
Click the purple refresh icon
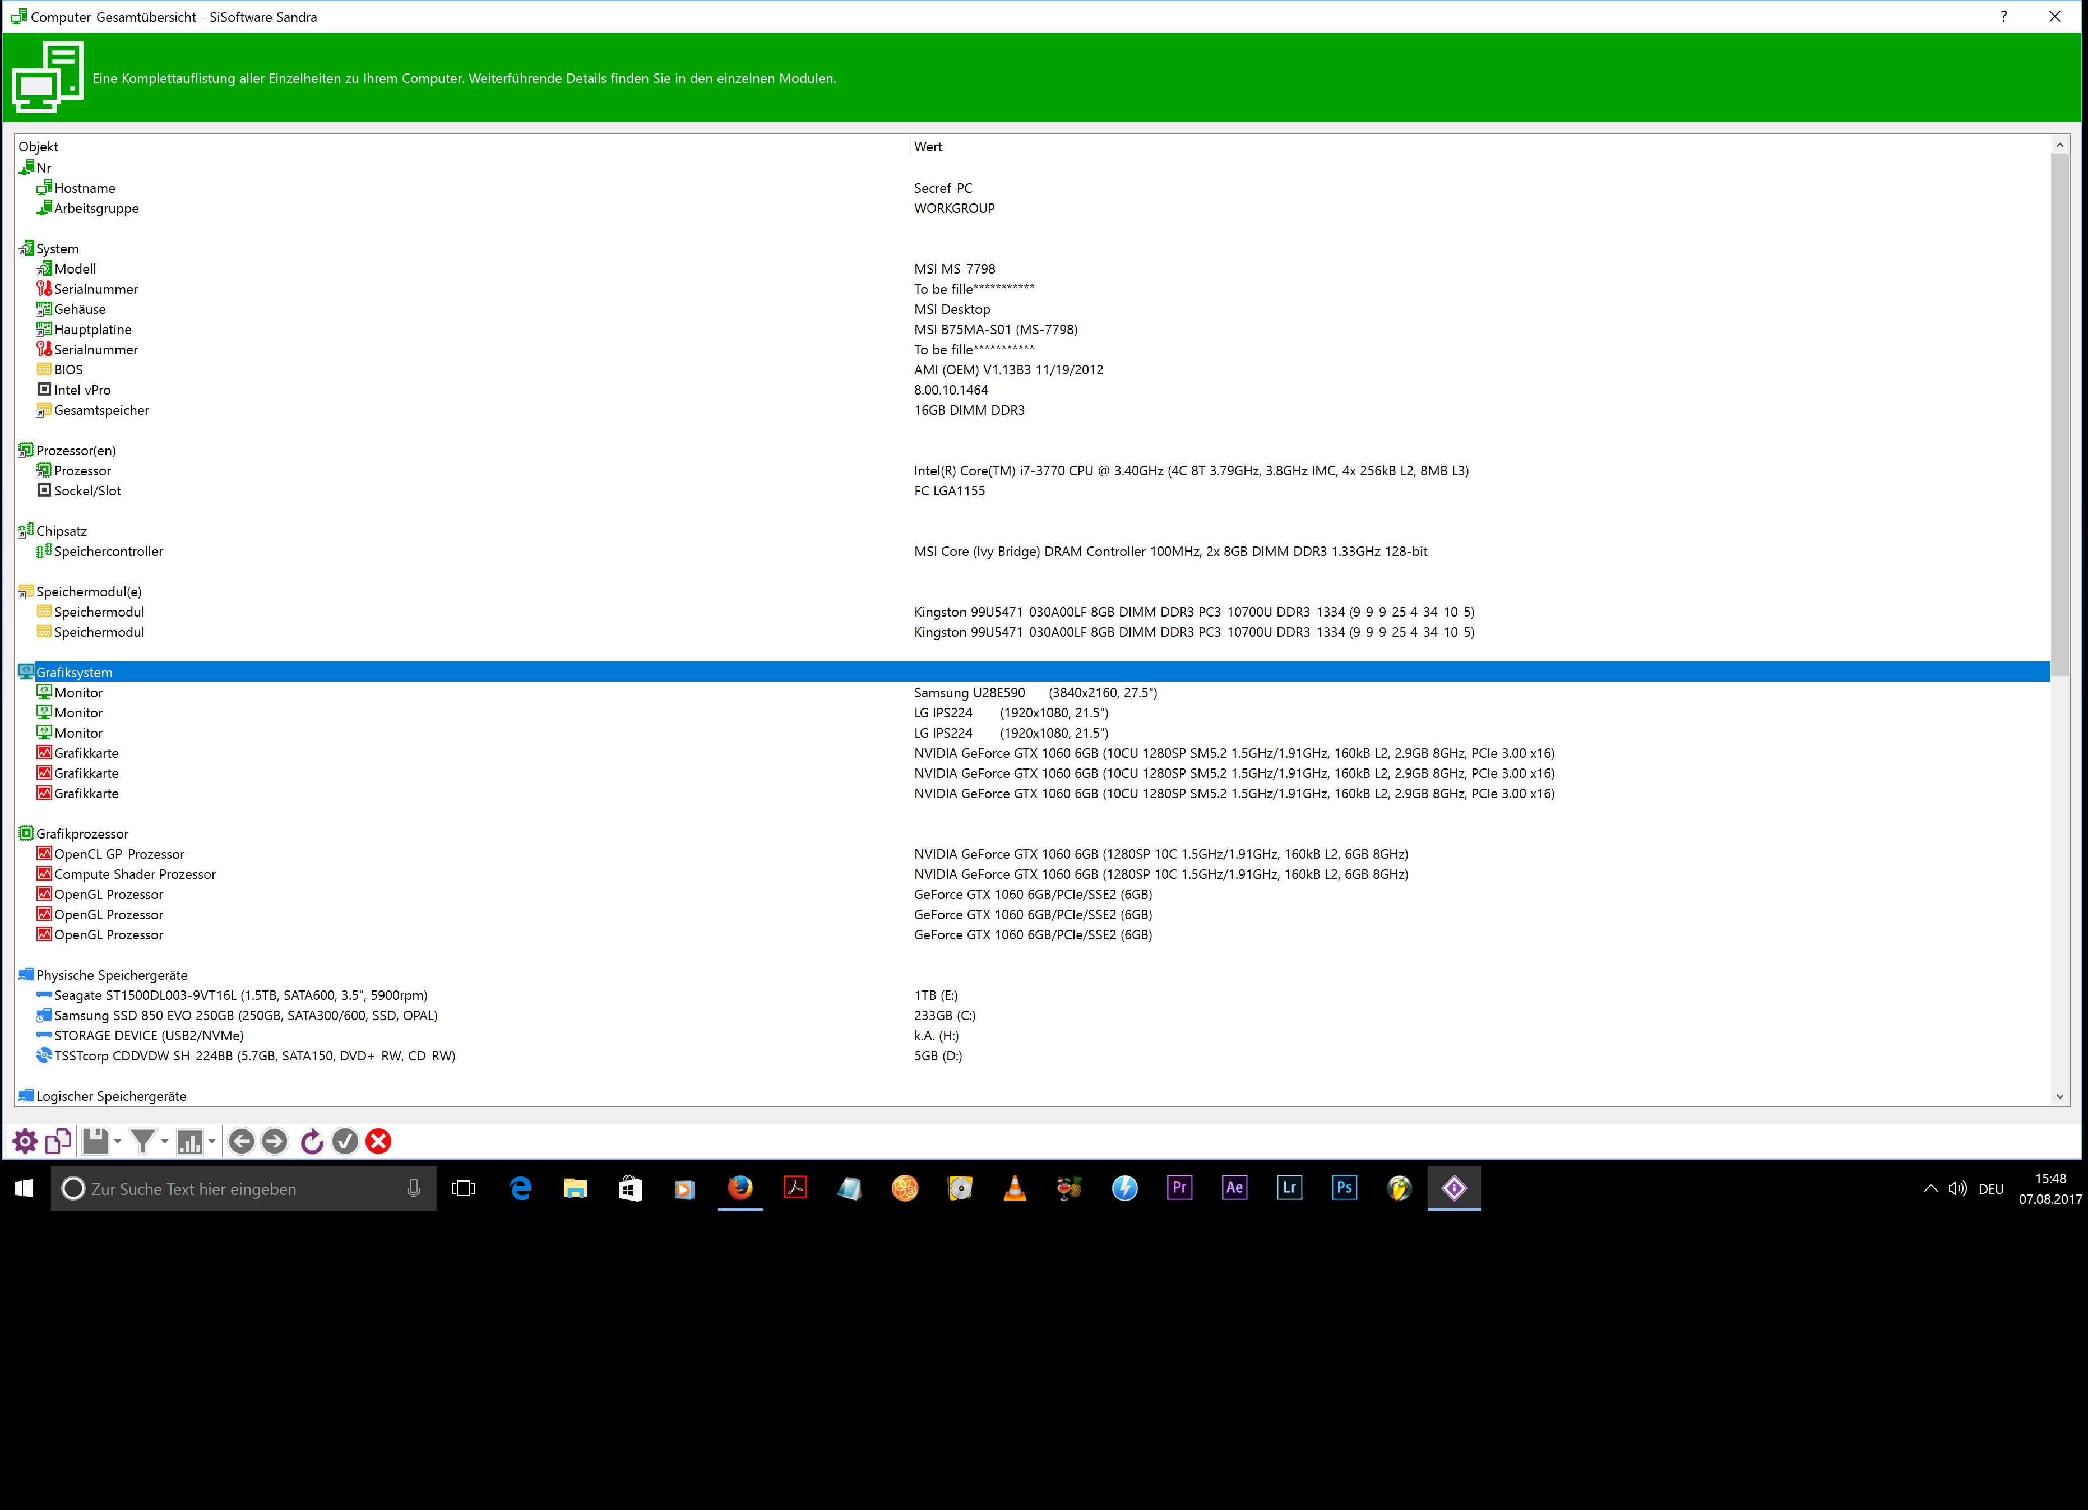pyautogui.click(x=312, y=1142)
